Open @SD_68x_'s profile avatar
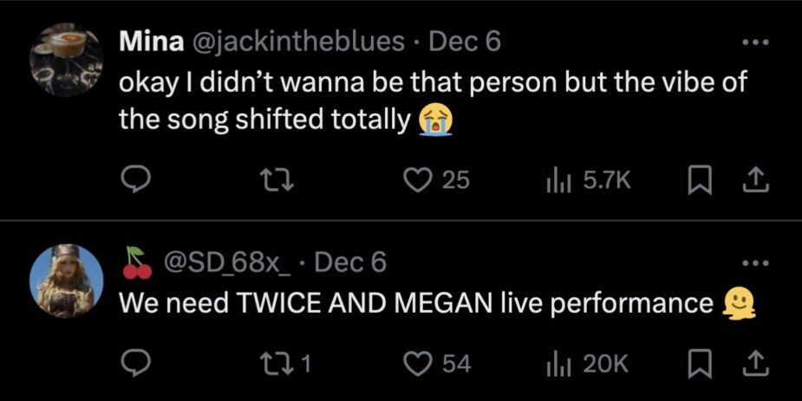 66,281
